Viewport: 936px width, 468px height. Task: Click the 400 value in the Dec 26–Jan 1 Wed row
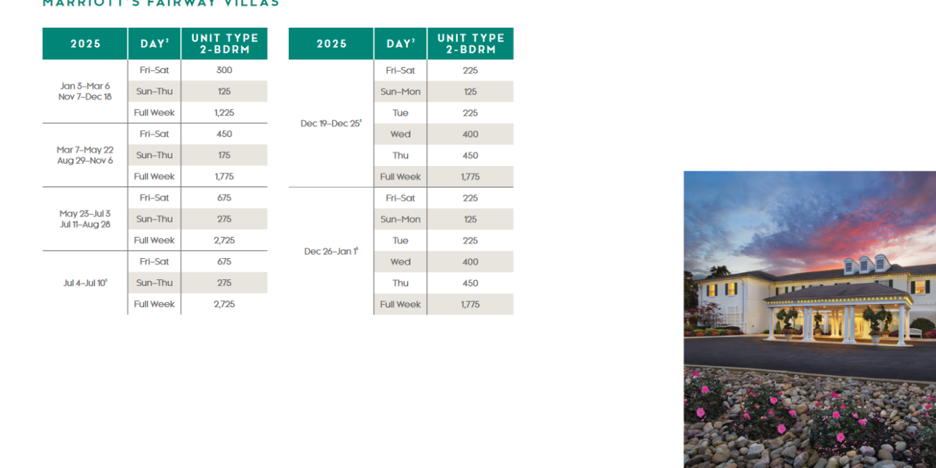pos(470,262)
